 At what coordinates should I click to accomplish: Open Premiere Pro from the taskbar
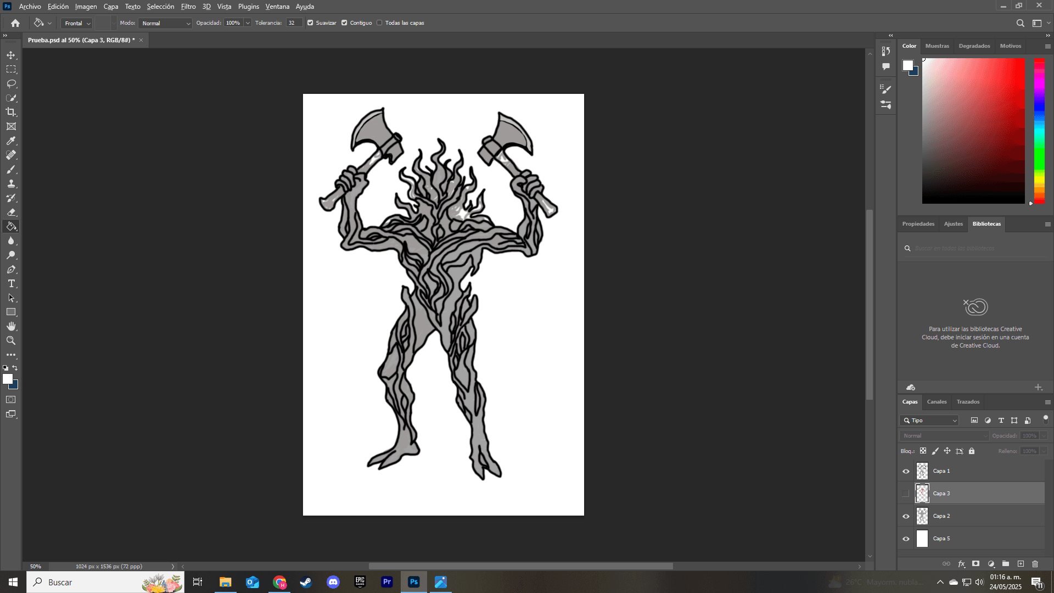click(387, 582)
